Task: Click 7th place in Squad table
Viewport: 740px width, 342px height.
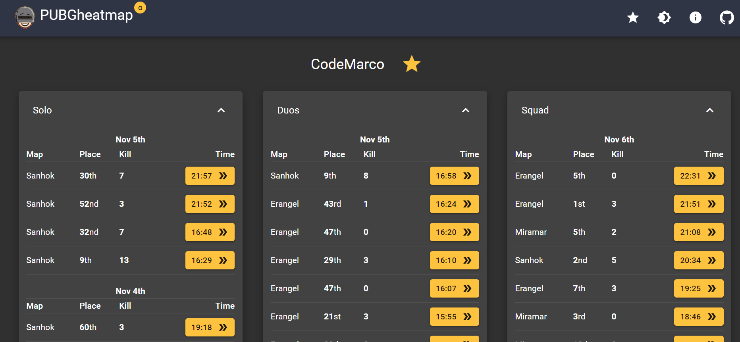Action: tap(579, 288)
